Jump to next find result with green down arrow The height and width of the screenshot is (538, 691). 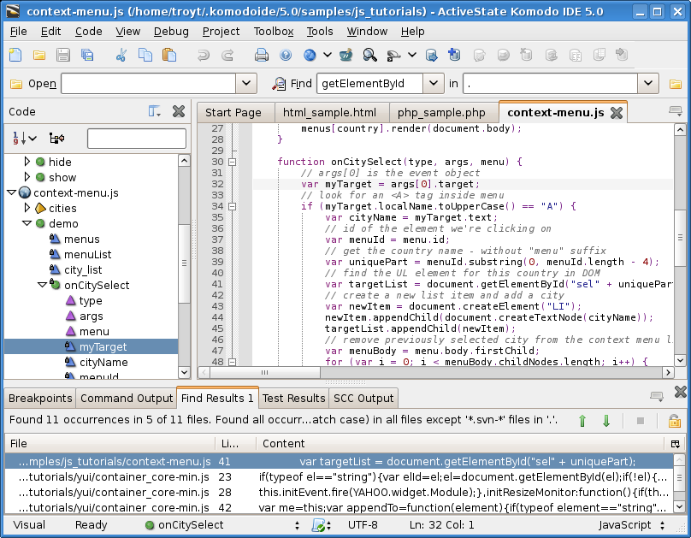click(x=605, y=420)
